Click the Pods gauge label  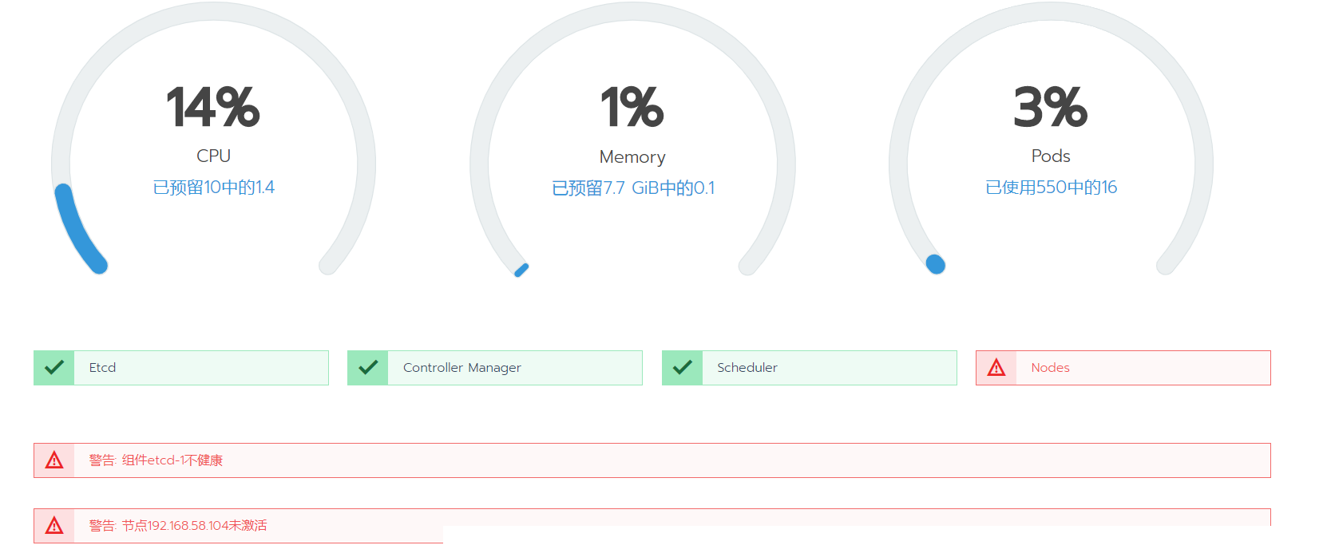click(1051, 156)
